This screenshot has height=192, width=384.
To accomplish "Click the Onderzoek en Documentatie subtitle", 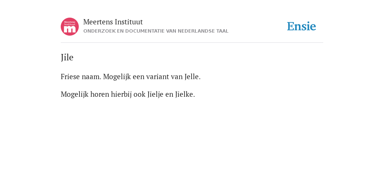I will (x=156, y=31).
